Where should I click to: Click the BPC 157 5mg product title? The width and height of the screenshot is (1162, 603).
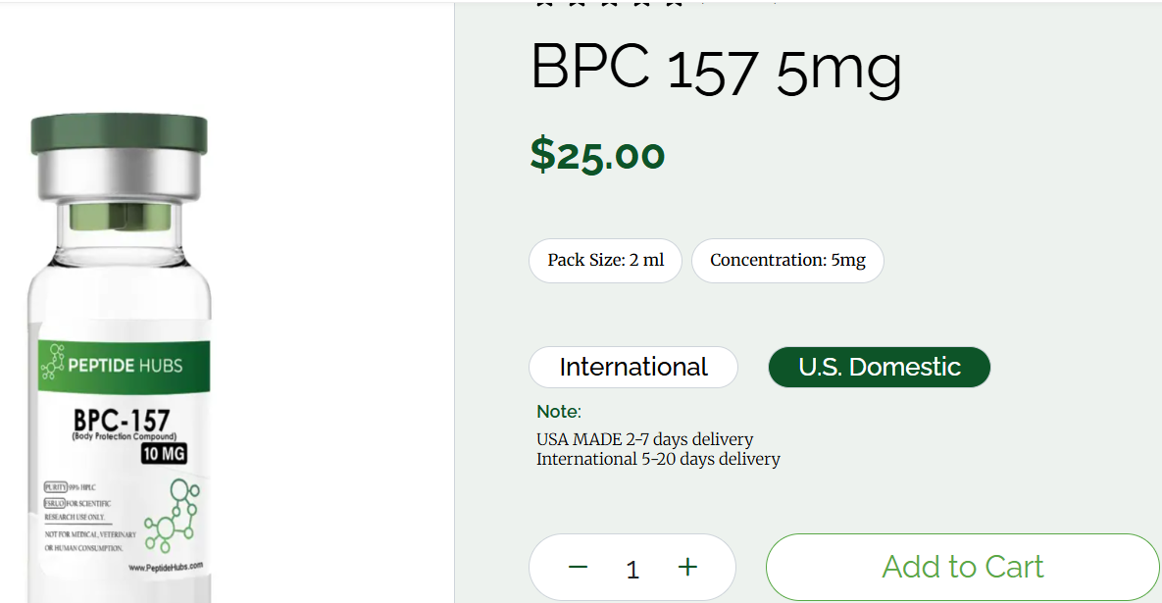coord(716,69)
